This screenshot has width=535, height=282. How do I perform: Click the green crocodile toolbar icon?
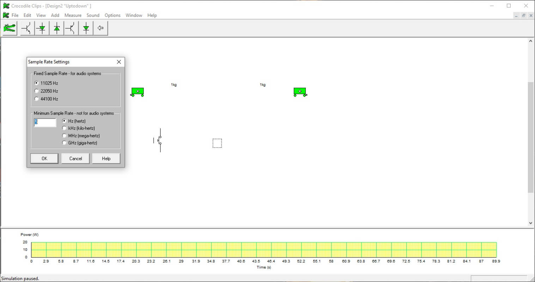(x=10, y=28)
